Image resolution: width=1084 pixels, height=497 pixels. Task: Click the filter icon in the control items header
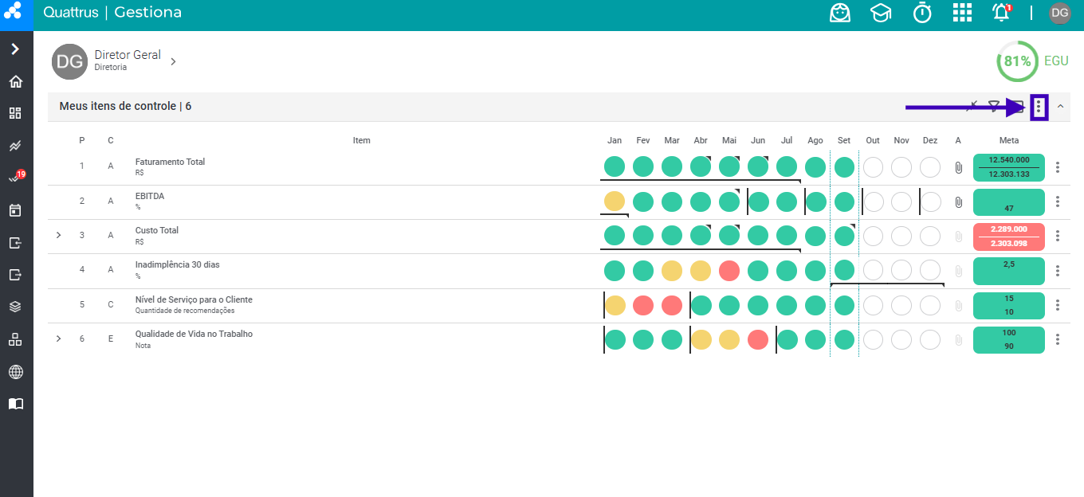click(994, 106)
